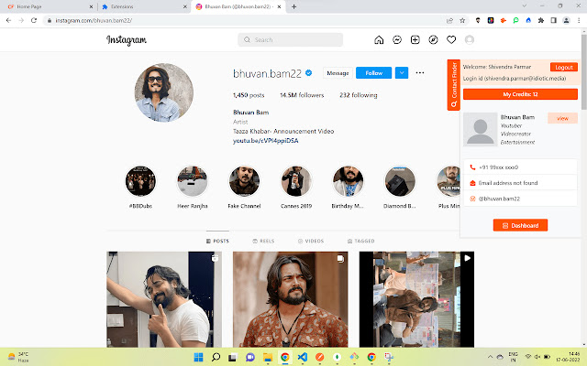
Task: Open Windows Start menu
Action: (x=198, y=357)
